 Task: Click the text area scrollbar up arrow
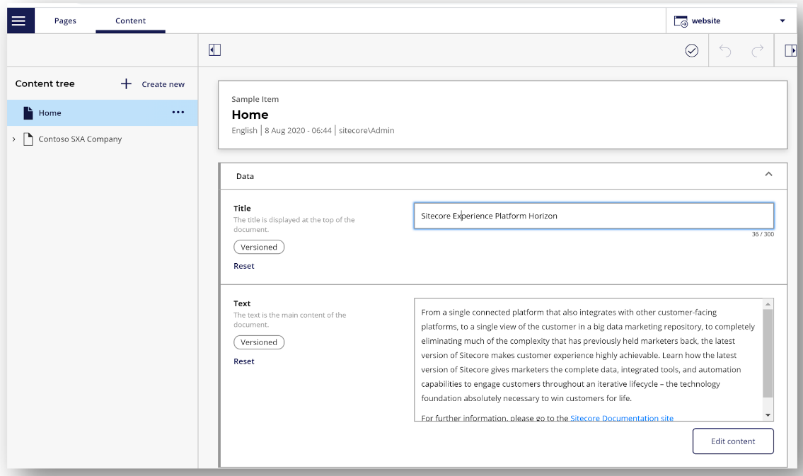click(768, 304)
